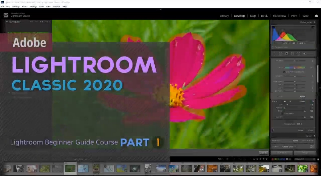Select the Crop Overlay tool

point(275,54)
